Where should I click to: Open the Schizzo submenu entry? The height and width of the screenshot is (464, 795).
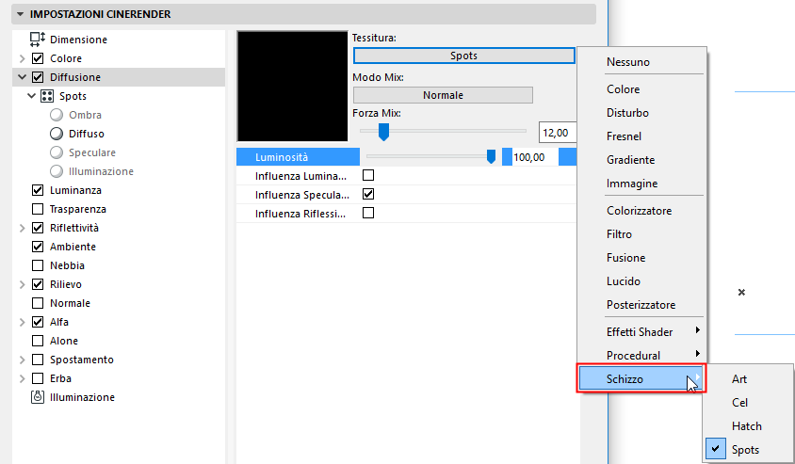[641, 379]
